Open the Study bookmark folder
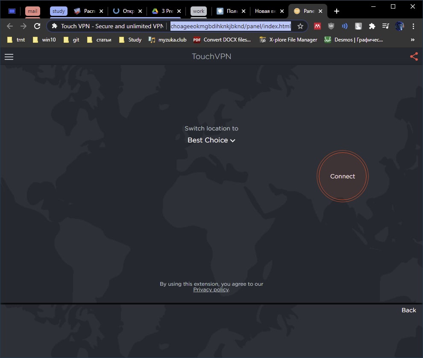The width and height of the screenshot is (423, 358). coord(130,40)
